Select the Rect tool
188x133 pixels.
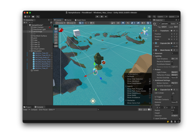56,40
